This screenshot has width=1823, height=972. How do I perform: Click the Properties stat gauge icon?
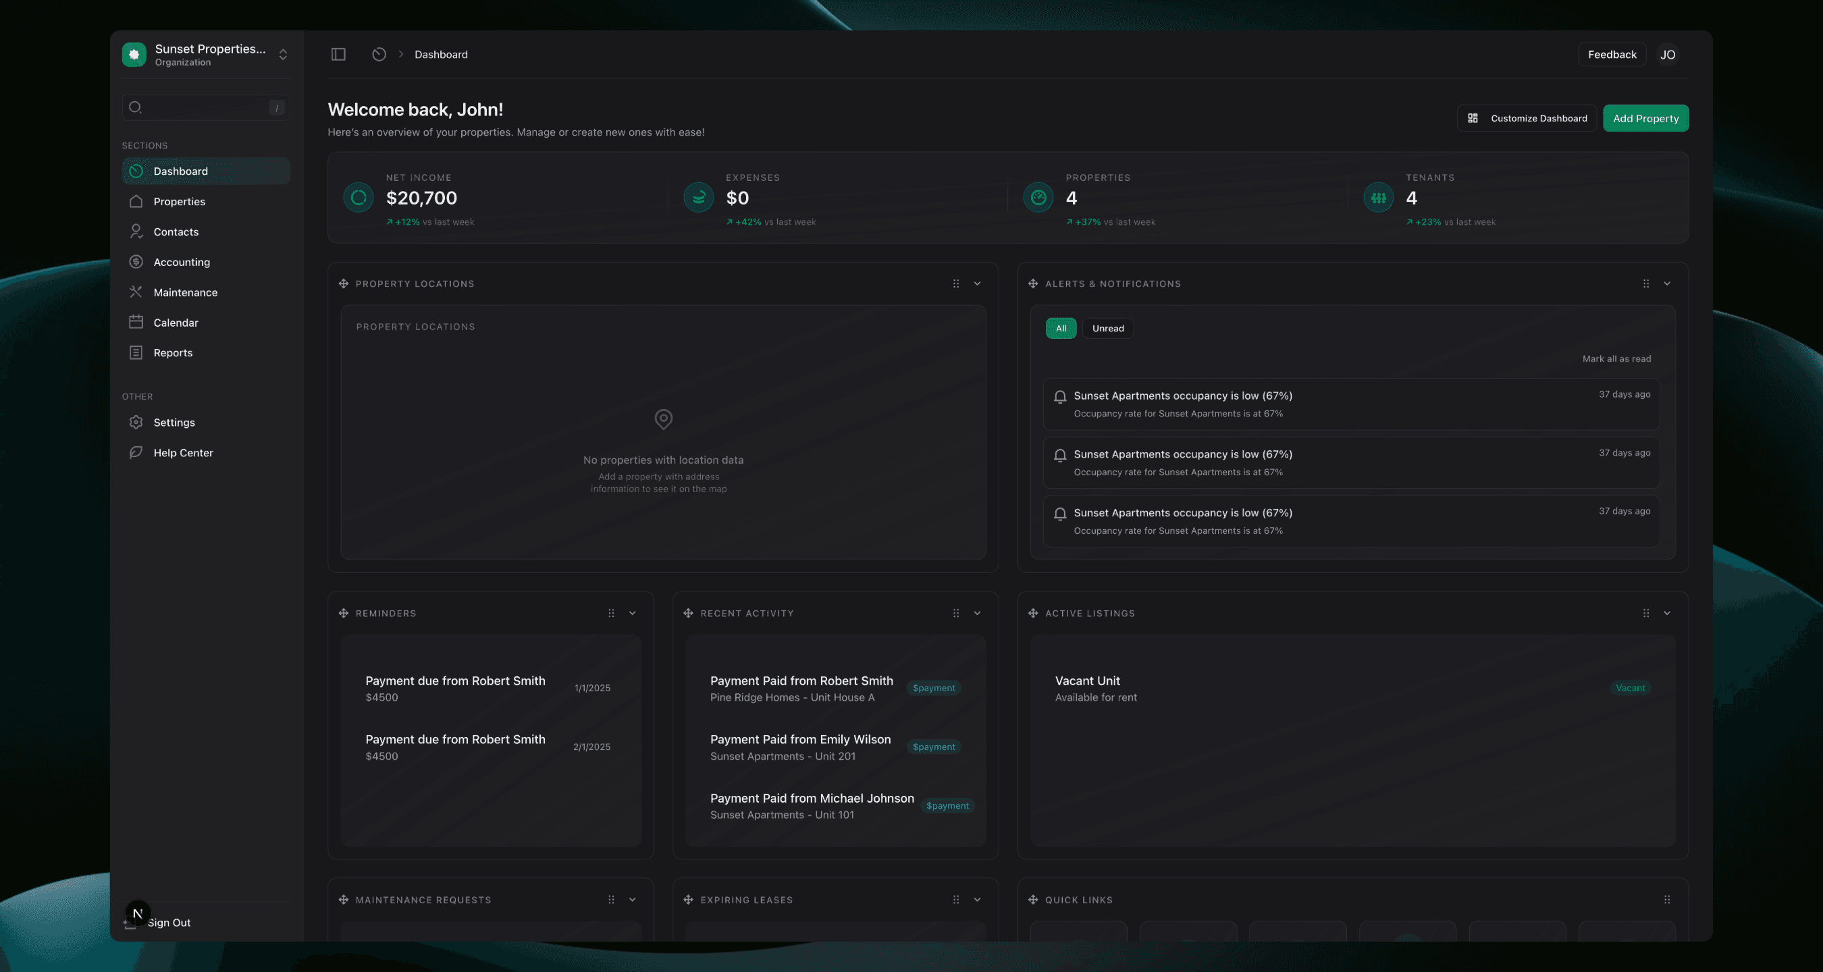(1038, 197)
